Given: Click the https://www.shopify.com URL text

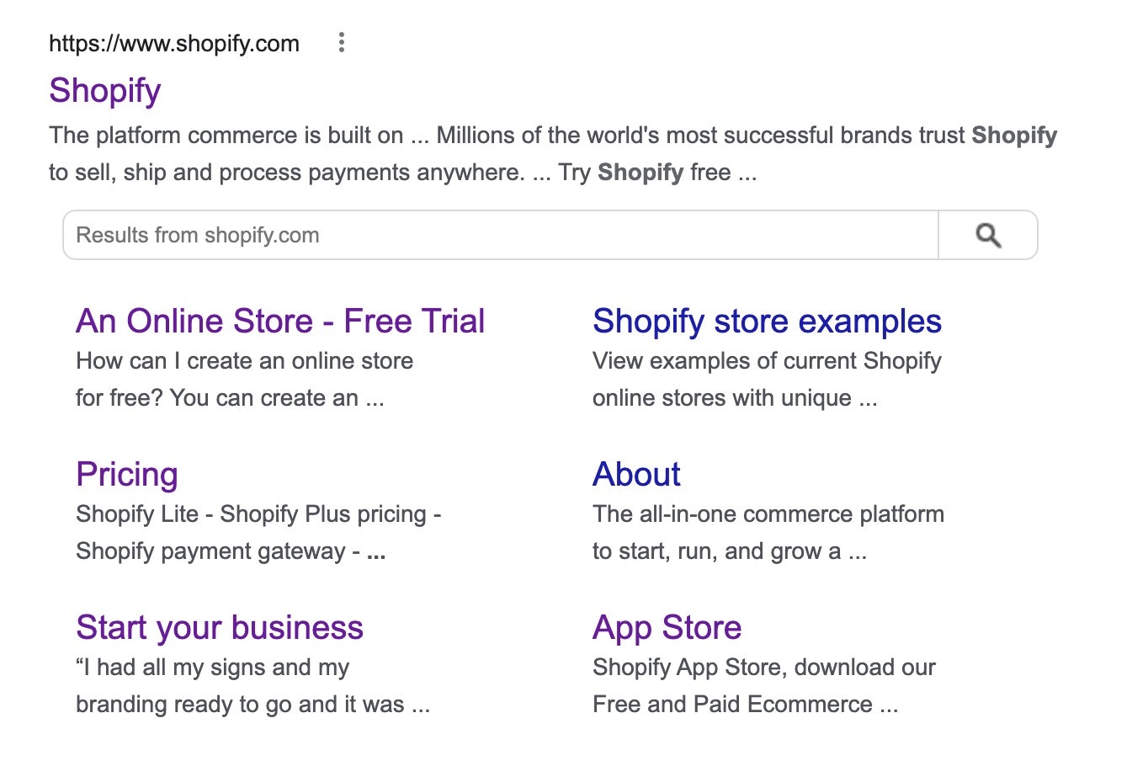Looking at the screenshot, I should pos(174,44).
